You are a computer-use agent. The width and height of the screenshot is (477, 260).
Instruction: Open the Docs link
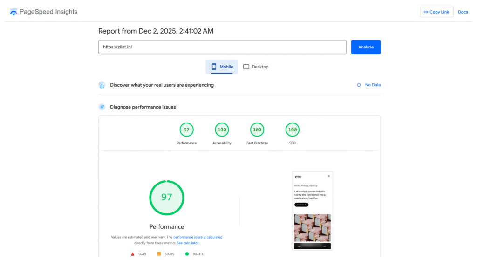463,12
